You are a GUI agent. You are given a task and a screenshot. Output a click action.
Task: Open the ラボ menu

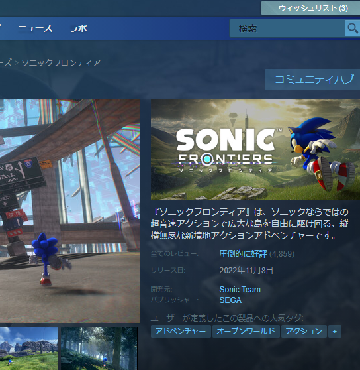pos(78,29)
